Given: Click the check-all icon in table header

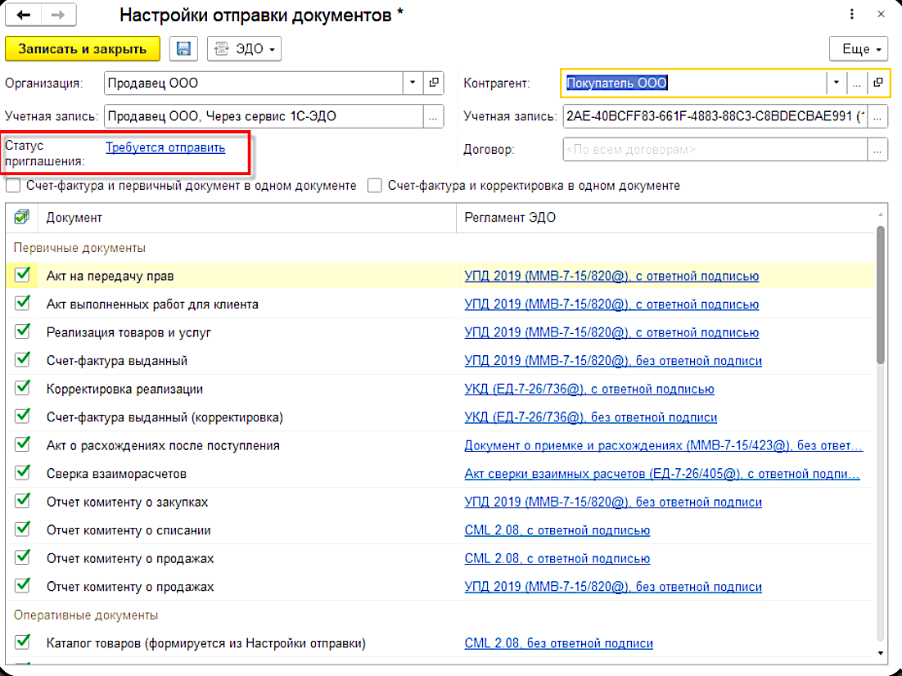Looking at the screenshot, I should [x=22, y=217].
